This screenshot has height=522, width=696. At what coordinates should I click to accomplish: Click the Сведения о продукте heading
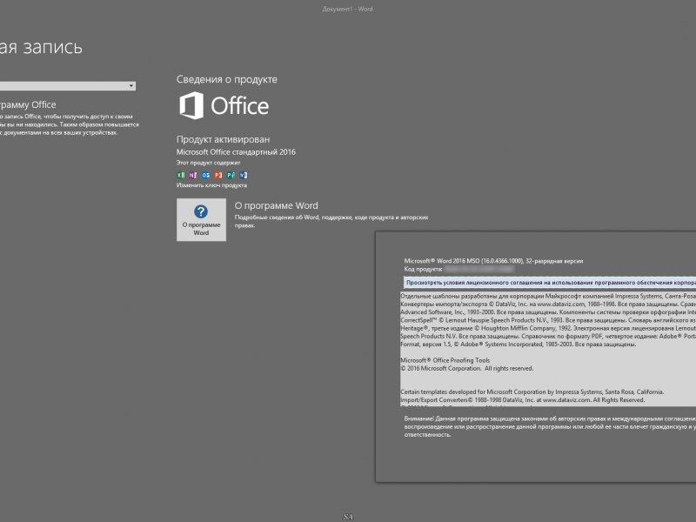(x=227, y=79)
